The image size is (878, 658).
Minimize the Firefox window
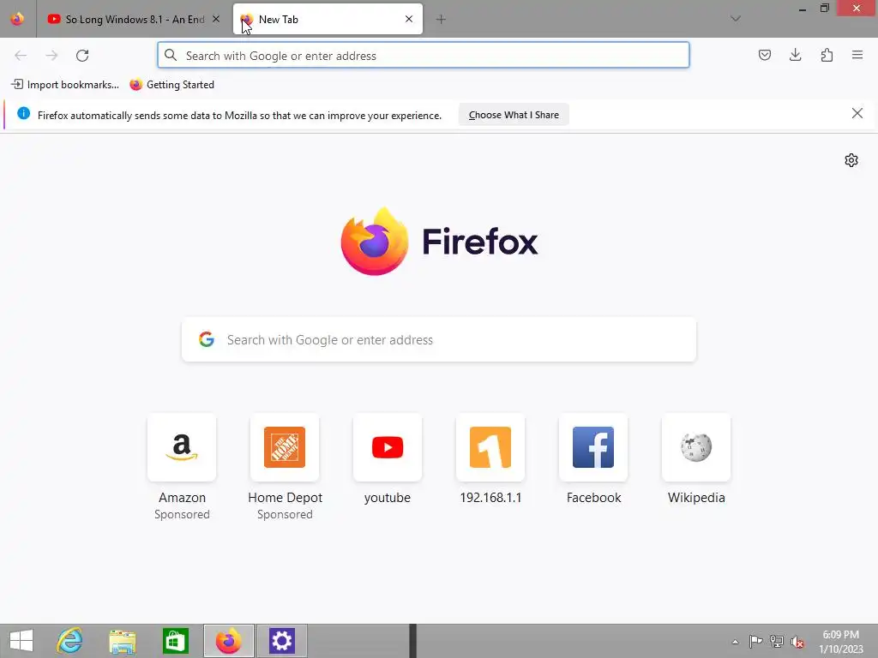(802, 9)
